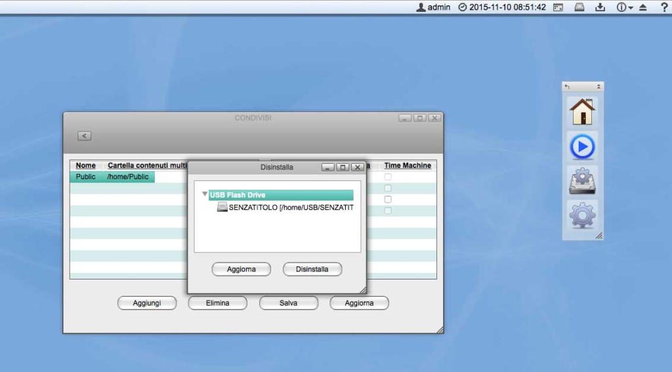Click the eject icon in top bar

(x=643, y=7)
